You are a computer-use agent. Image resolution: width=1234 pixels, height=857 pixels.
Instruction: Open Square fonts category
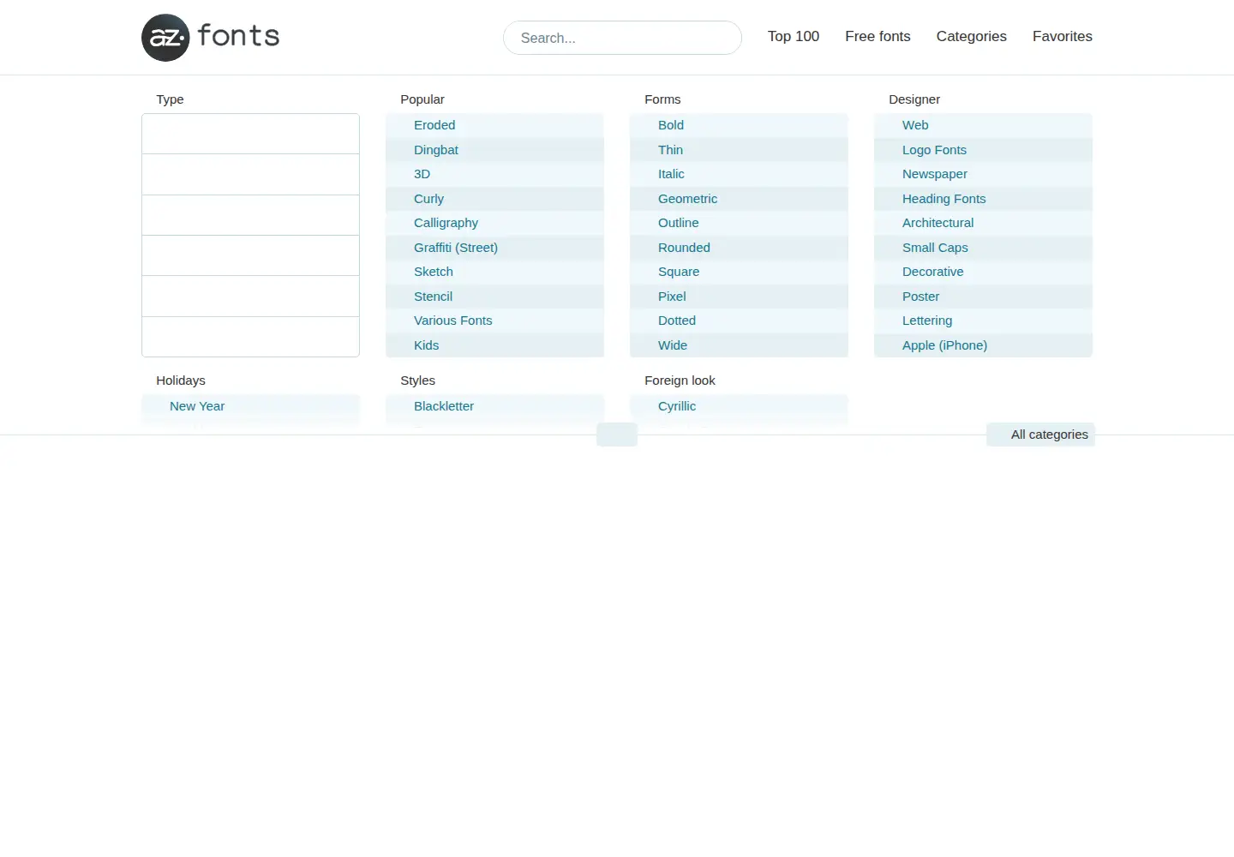(739, 272)
